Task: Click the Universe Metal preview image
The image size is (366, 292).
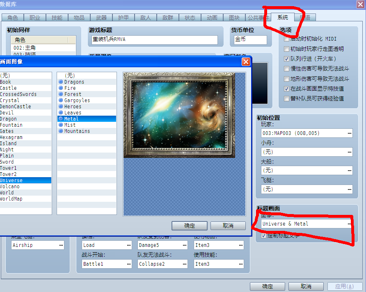Action: pyautogui.click(x=179, y=115)
